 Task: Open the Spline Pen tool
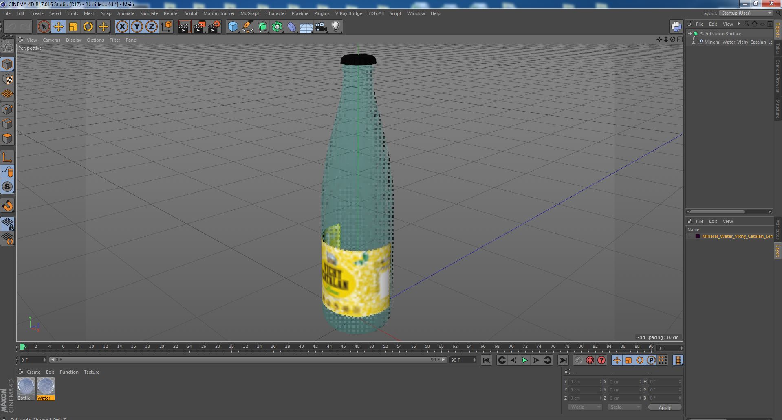[247, 27]
